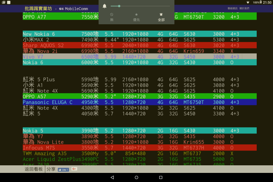The height and width of the screenshot is (182, 273).
Task: Select the Nokia 5 row name
Action: tap(33, 131)
